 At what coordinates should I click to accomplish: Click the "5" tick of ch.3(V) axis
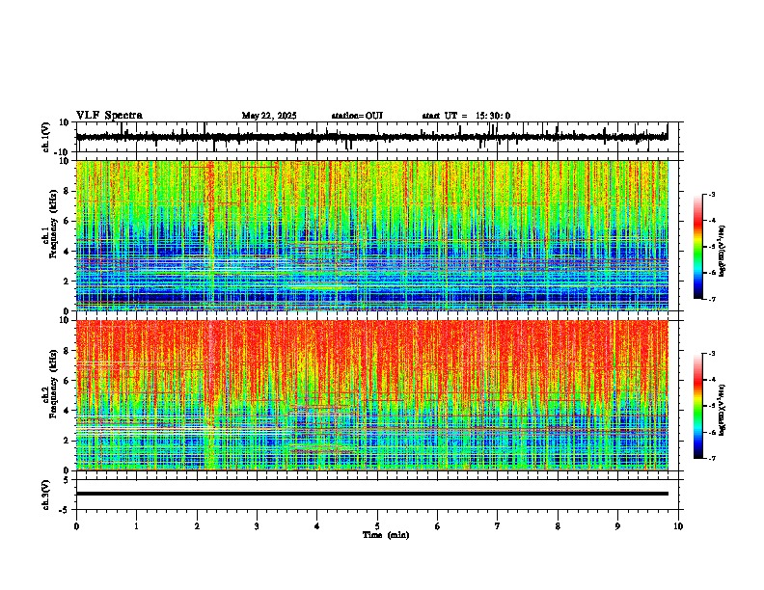(67, 479)
